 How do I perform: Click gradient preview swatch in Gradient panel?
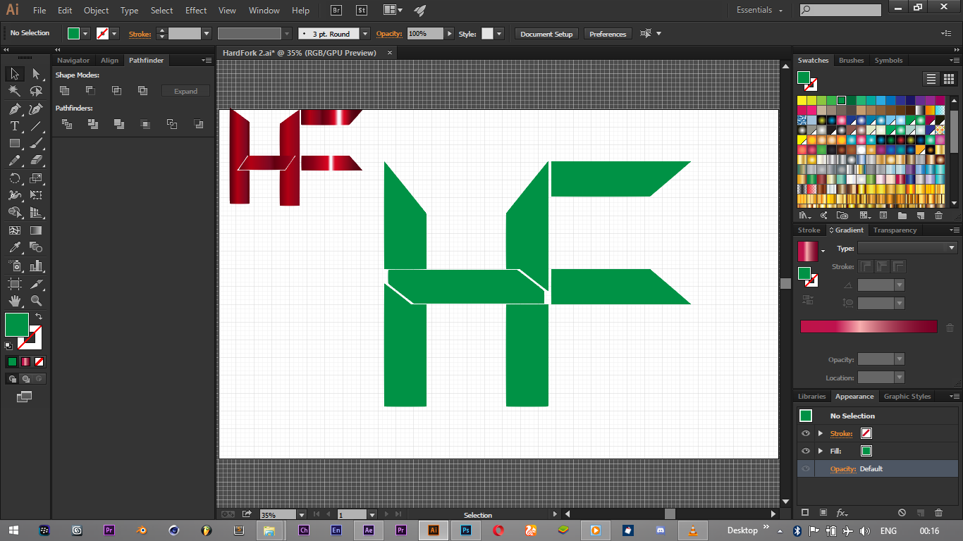(807, 251)
